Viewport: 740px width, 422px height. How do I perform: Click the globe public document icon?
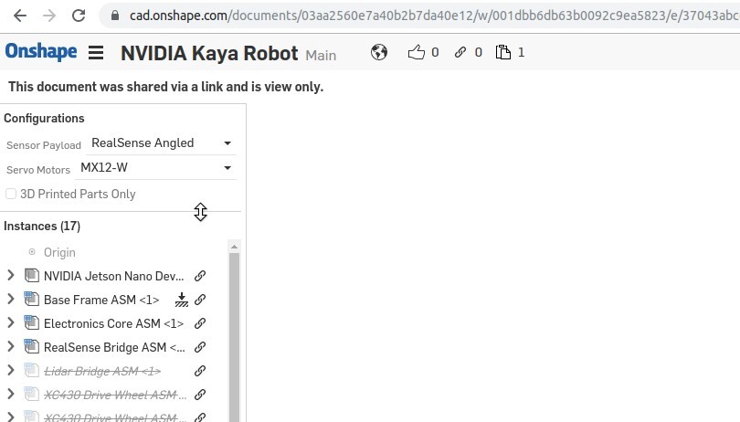click(379, 53)
